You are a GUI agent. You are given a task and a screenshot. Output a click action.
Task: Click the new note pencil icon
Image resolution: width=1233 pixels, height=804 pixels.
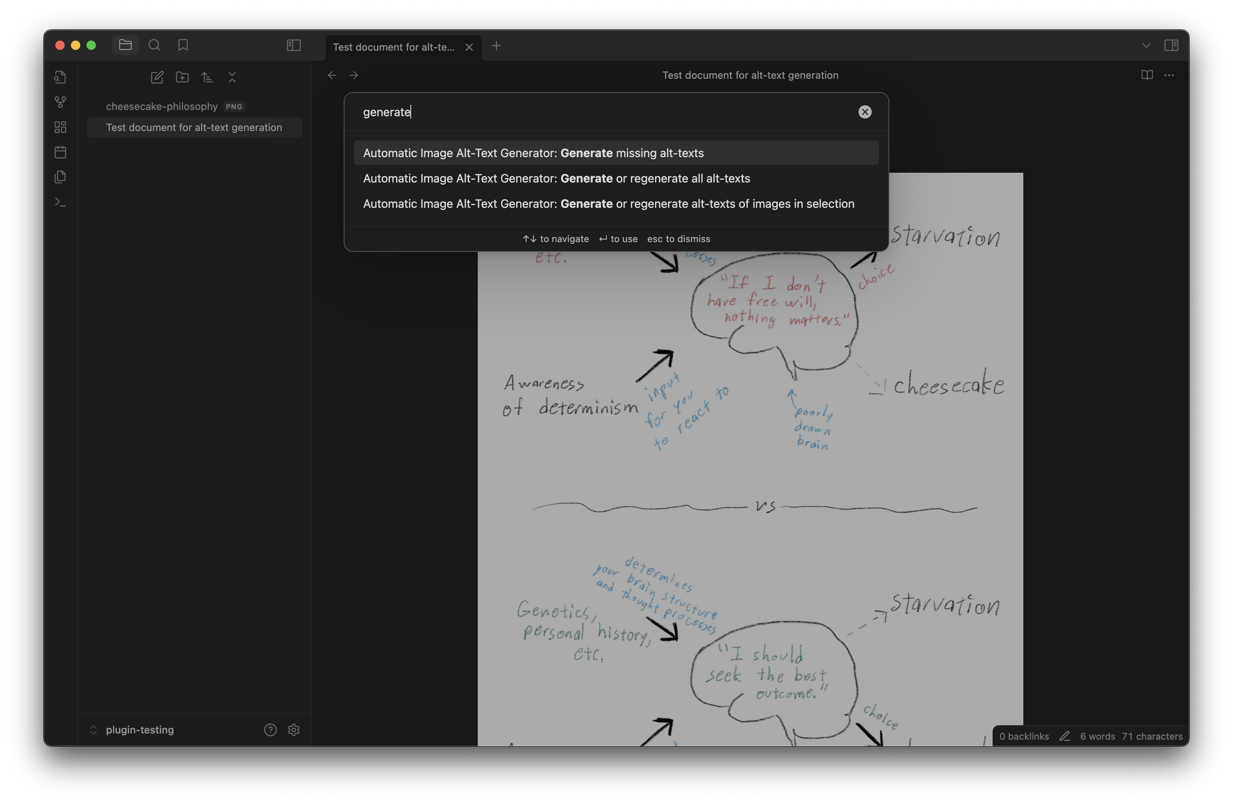coord(157,77)
